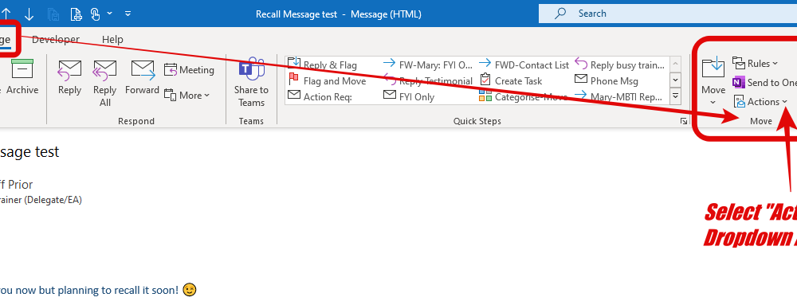Go to the next item down arrow
Screen dimensions: 797x305
(x=29, y=14)
